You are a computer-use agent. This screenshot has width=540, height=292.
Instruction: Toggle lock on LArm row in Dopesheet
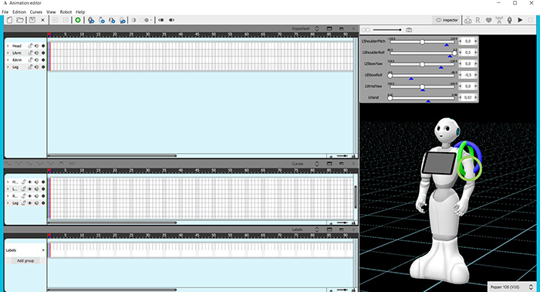30,53
